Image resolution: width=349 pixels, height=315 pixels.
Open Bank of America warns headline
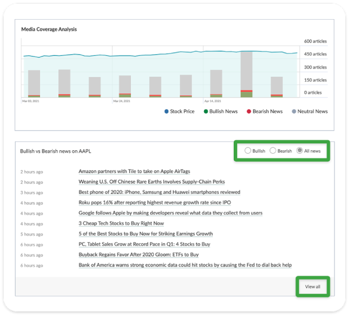click(185, 265)
